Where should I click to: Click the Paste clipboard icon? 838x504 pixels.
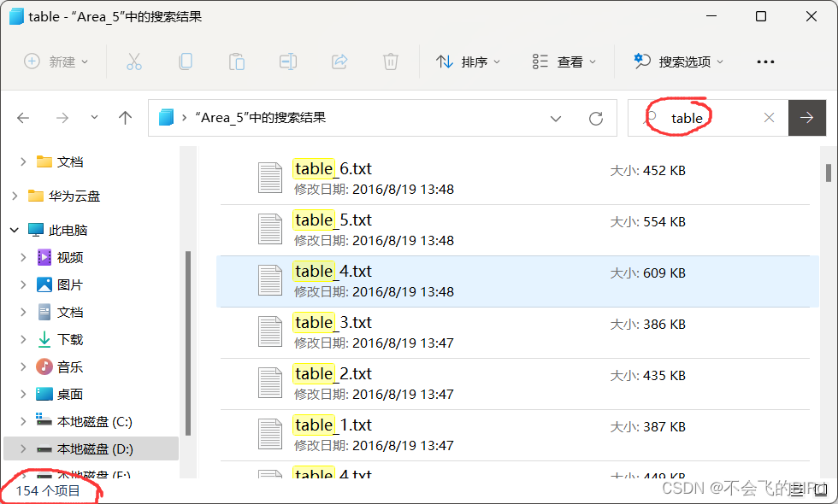pos(237,62)
